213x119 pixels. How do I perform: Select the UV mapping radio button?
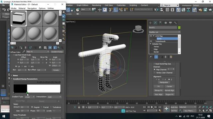(16, 66)
